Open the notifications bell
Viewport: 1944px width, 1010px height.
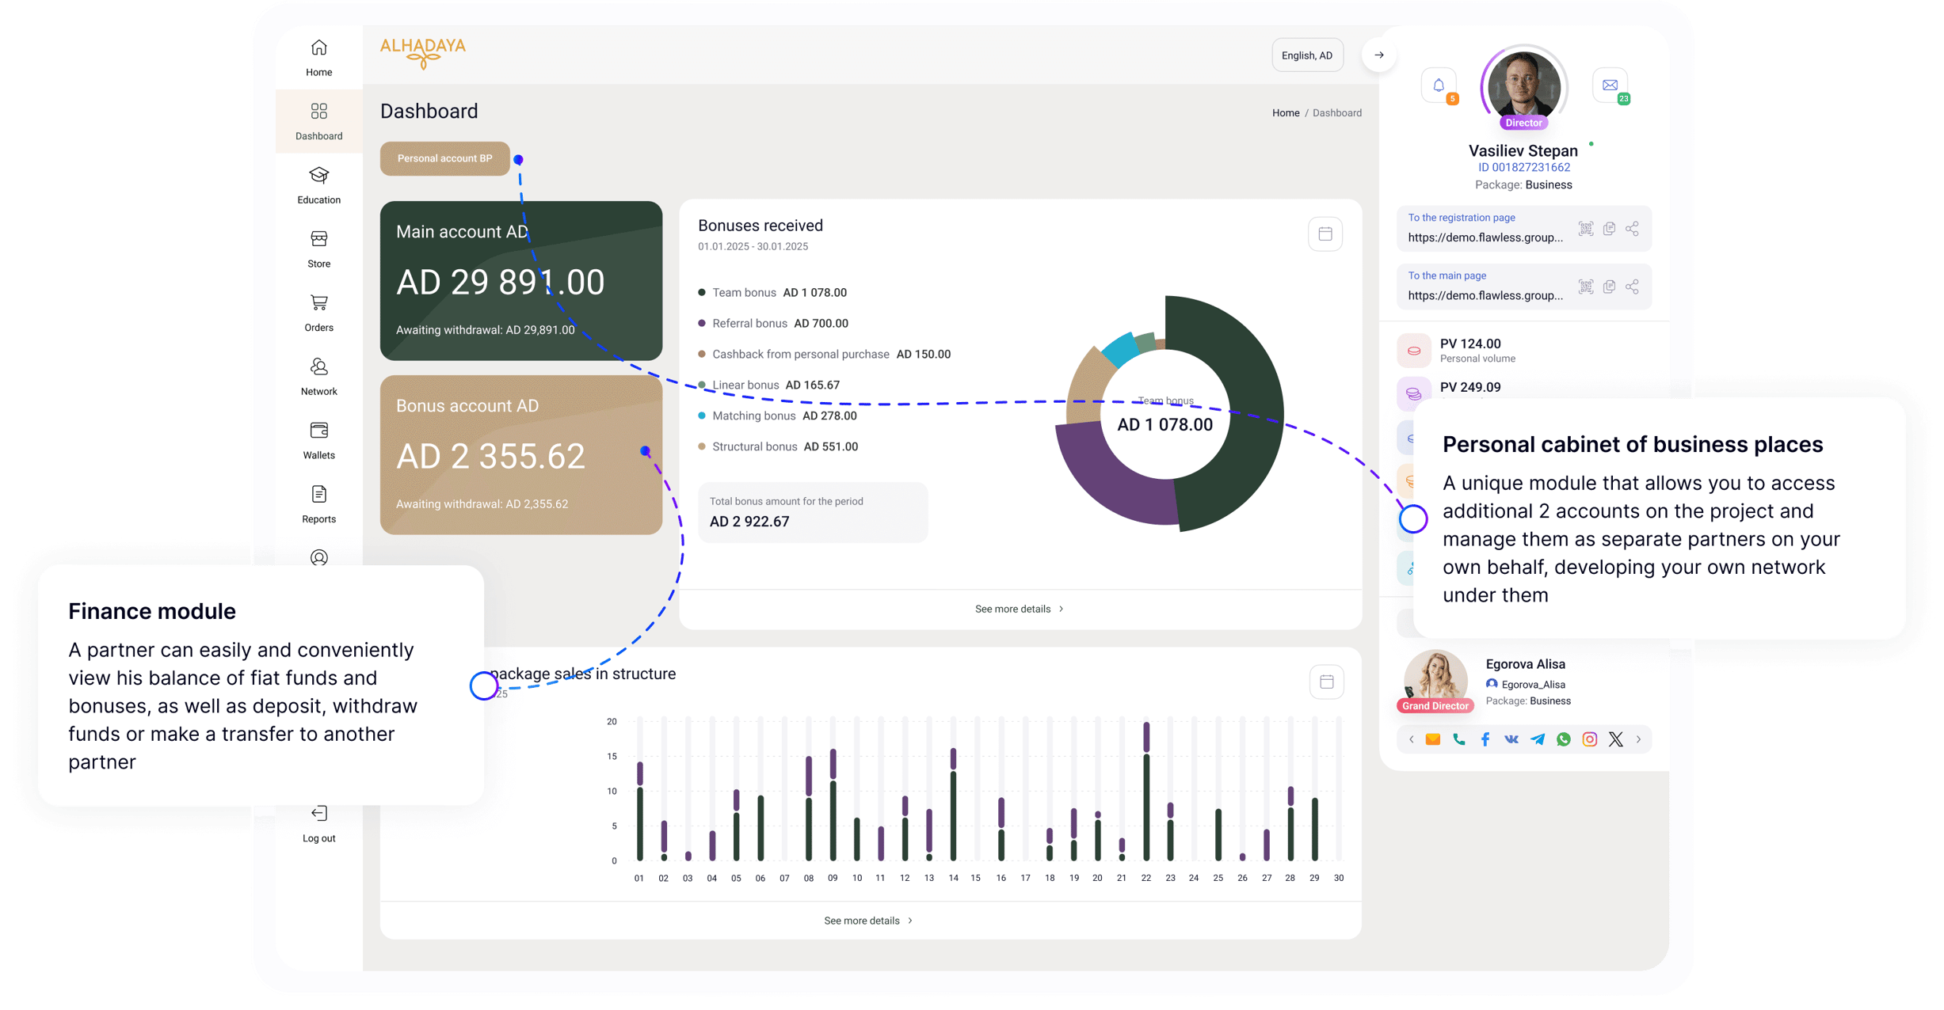click(x=1437, y=83)
